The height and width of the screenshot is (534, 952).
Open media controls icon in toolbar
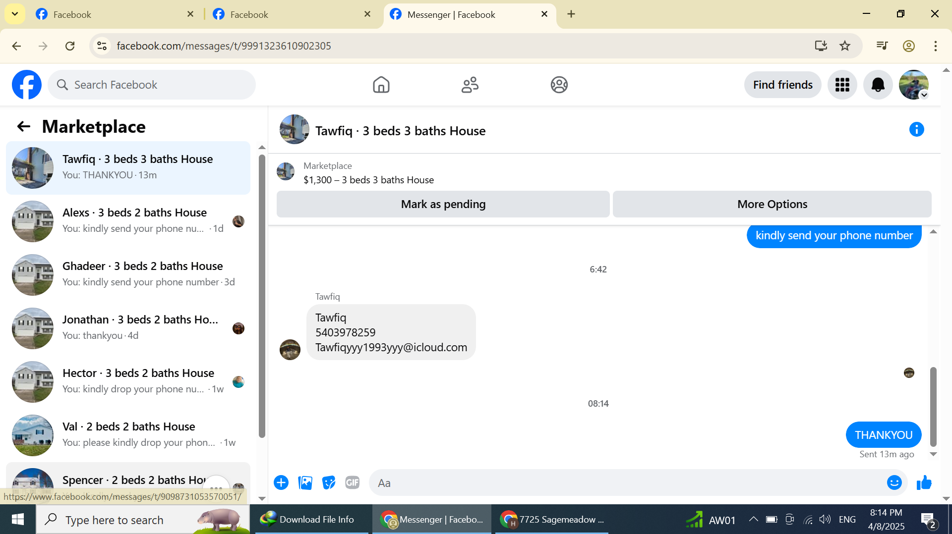882,46
